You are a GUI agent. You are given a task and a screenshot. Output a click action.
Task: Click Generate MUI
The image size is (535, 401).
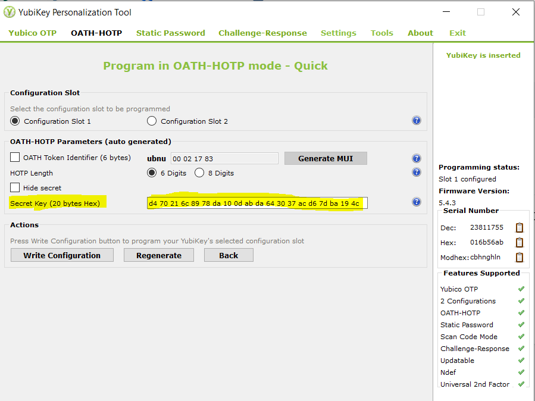click(x=326, y=158)
